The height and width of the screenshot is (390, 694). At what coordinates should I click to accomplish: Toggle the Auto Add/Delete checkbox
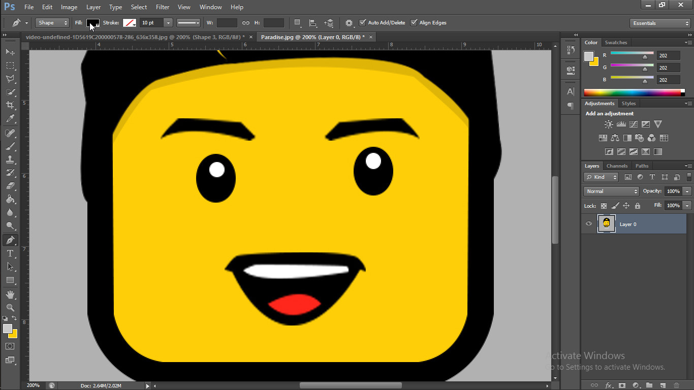tap(363, 22)
